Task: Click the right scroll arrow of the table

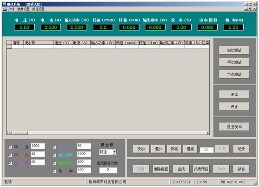Action: pyautogui.click(x=208, y=133)
